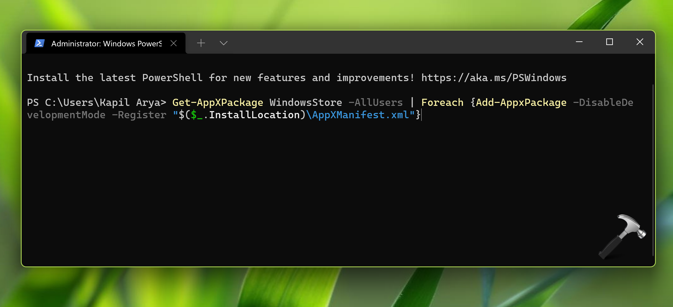Select the Administrator: Windows PowerShell tab
Viewport: 673px width, 307px height.
click(x=106, y=43)
